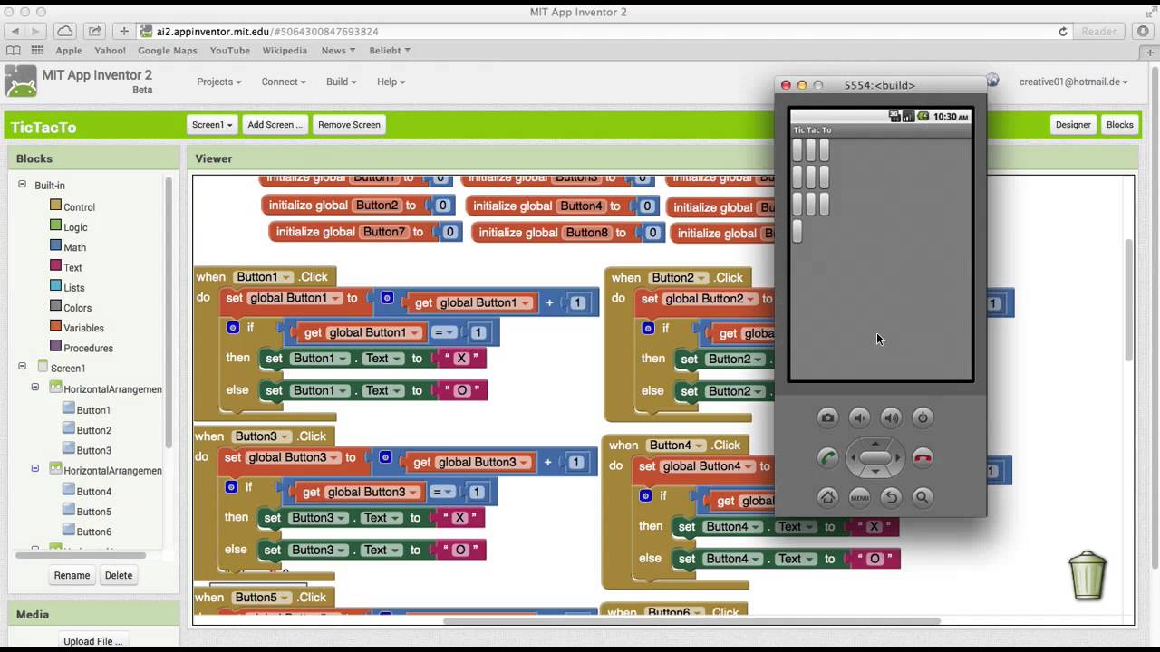The width and height of the screenshot is (1160, 652).
Task: Click the D-pad down arrow on emulator
Action: (875, 472)
